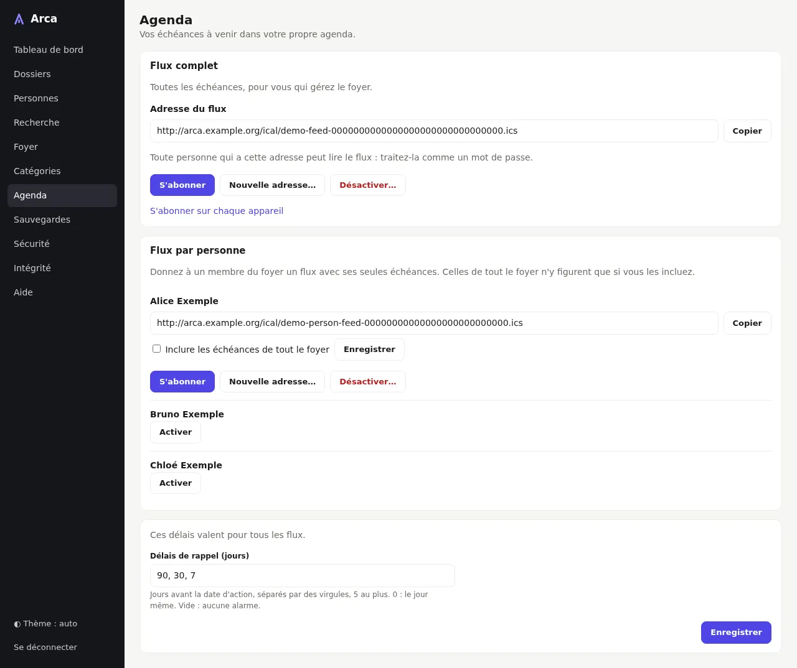Click the Agenda page title
The height and width of the screenshot is (668, 797).
[x=166, y=20]
